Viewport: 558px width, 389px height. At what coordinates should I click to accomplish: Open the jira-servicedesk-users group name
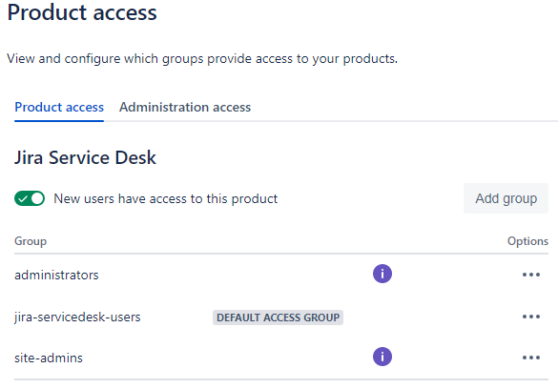(x=77, y=317)
